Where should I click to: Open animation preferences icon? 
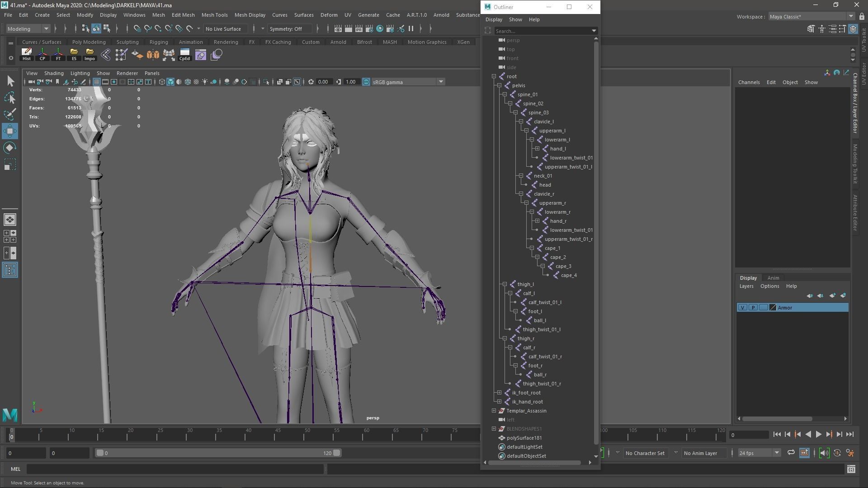tap(850, 453)
